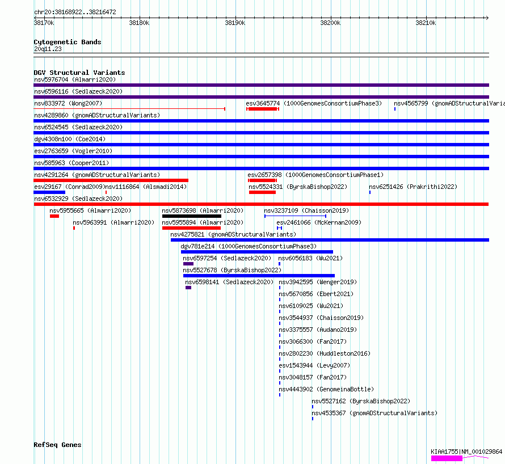Click the nsv5976704 (Almarri2020) variant label
Viewport: 505px width, 464px height.
tap(75, 79)
